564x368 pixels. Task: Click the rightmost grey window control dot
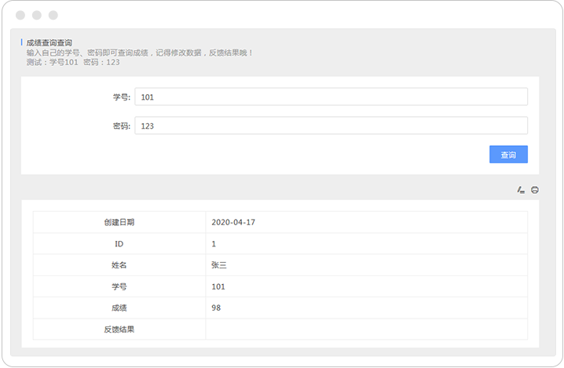(x=53, y=15)
